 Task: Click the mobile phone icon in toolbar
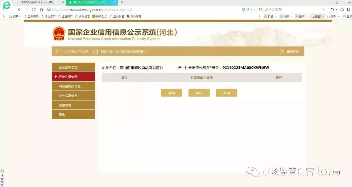(x=348, y=9)
